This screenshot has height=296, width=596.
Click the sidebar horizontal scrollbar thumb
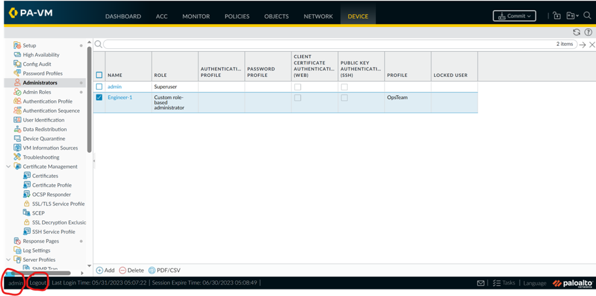coord(41,273)
